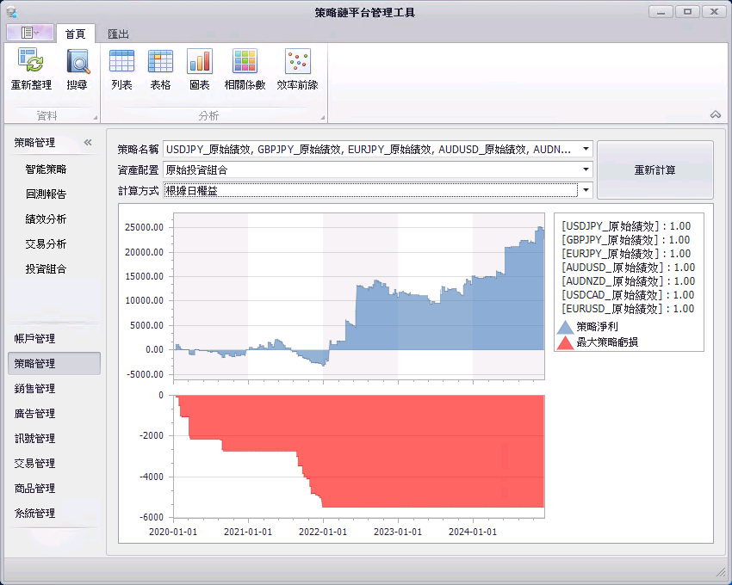Open the 分析 group dialog launcher
The image size is (732, 585).
[322, 118]
